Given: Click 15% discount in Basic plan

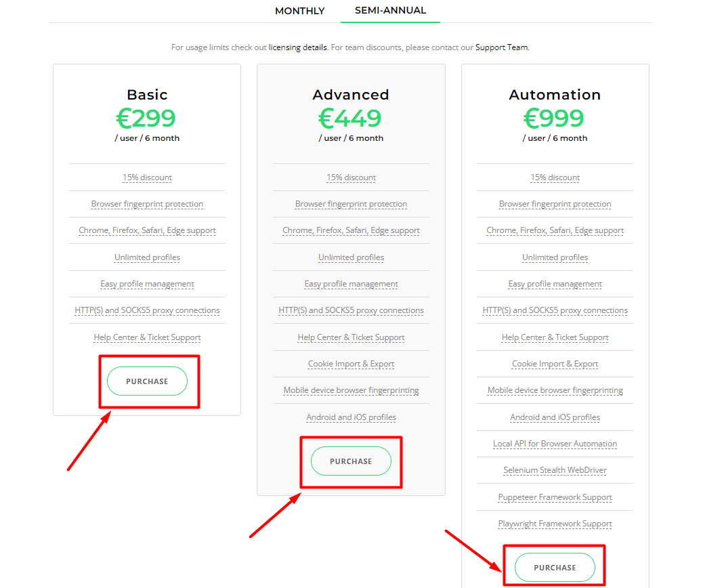Looking at the screenshot, I should pyautogui.click(x=147, y=177).
